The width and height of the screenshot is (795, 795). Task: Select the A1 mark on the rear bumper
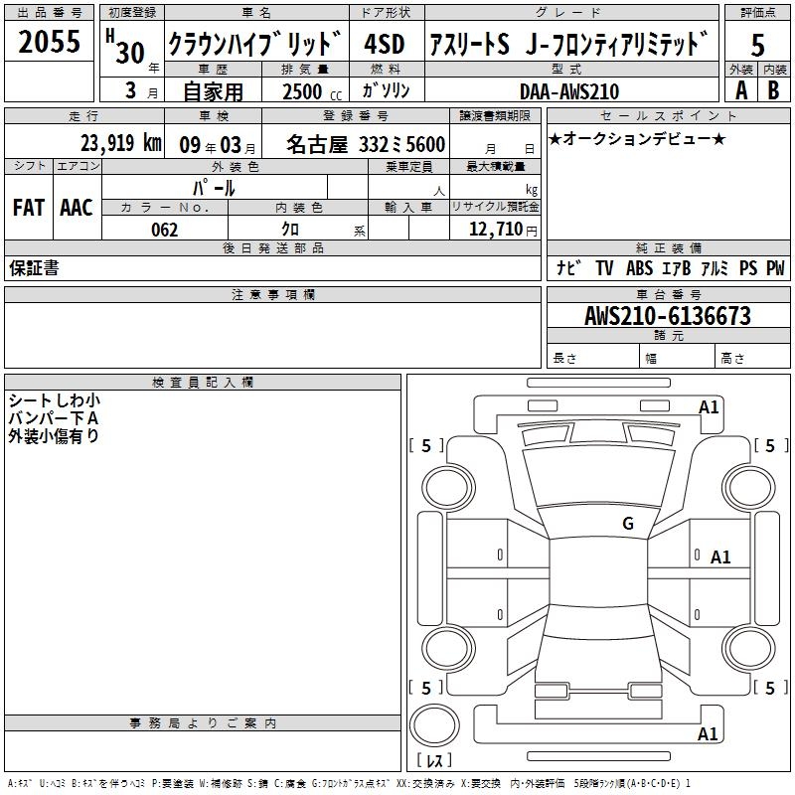coord(708,734)
